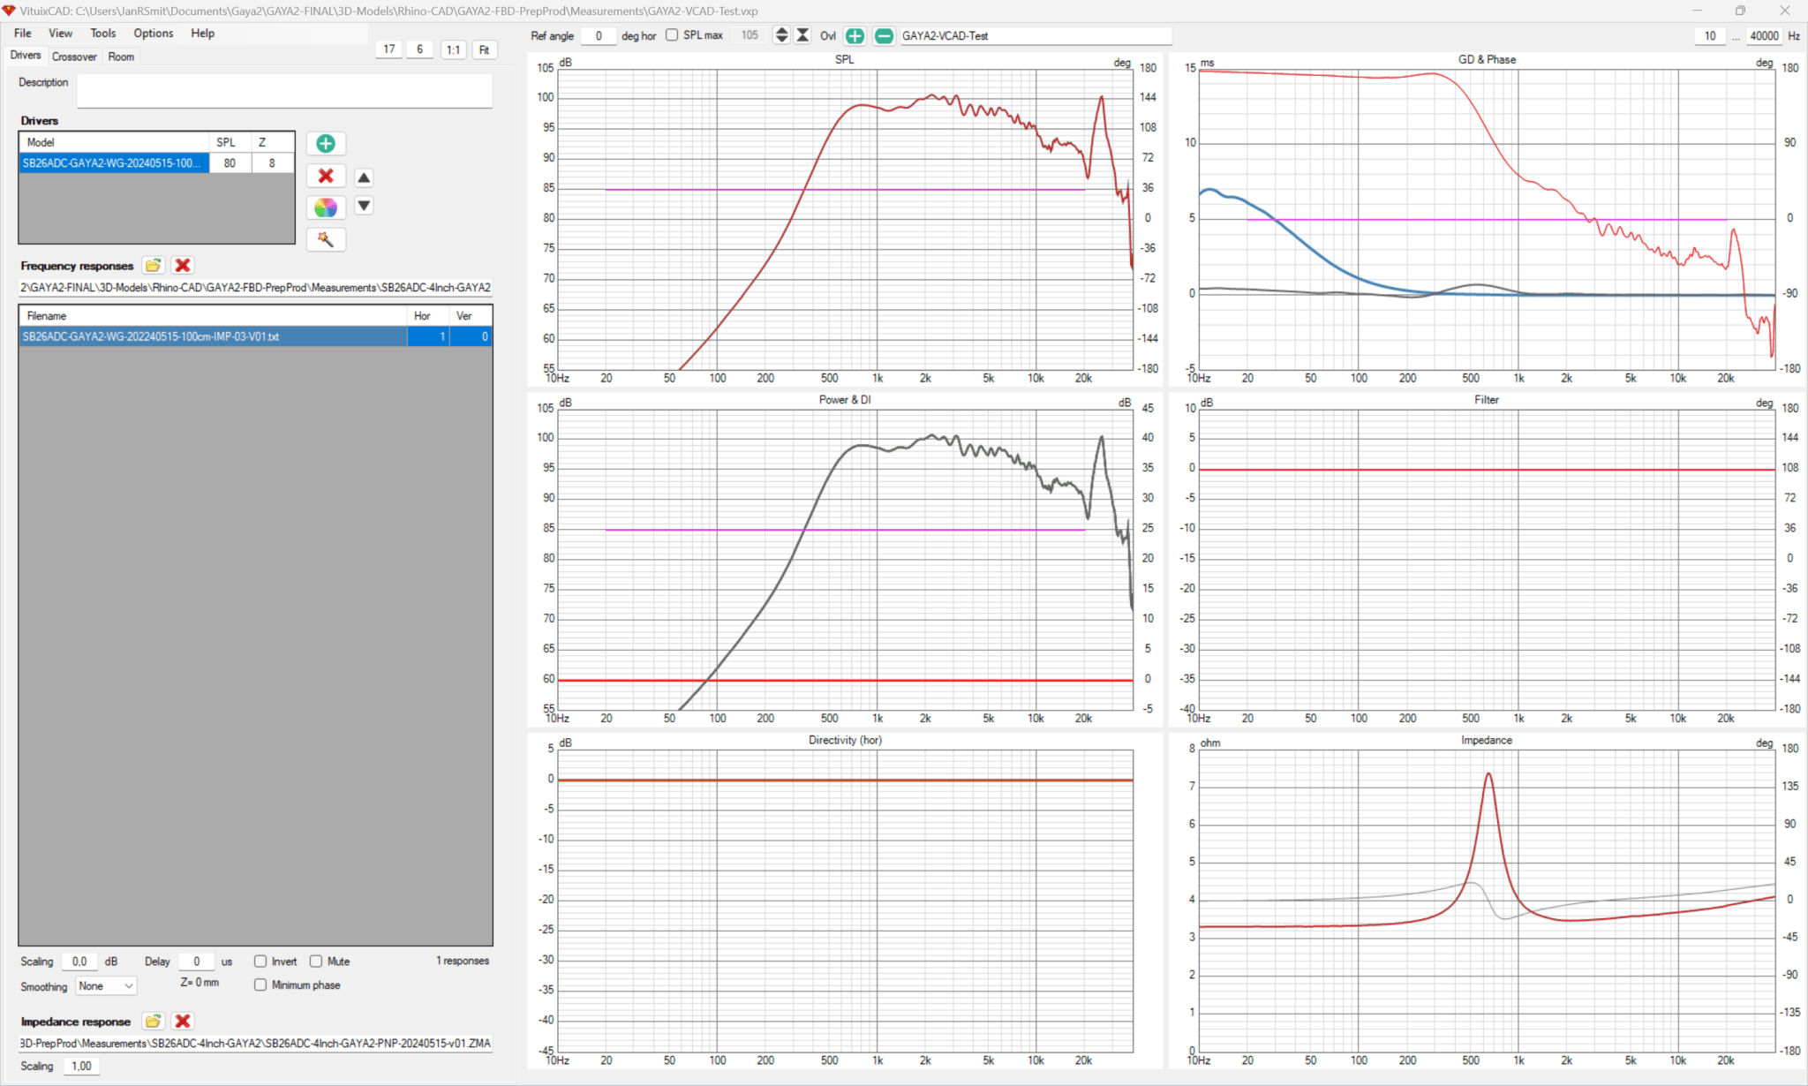The height and width of the screenshot is (1086, 1808).
Task: Clear frequency responses with red X
Action: (x=183, y=265)
